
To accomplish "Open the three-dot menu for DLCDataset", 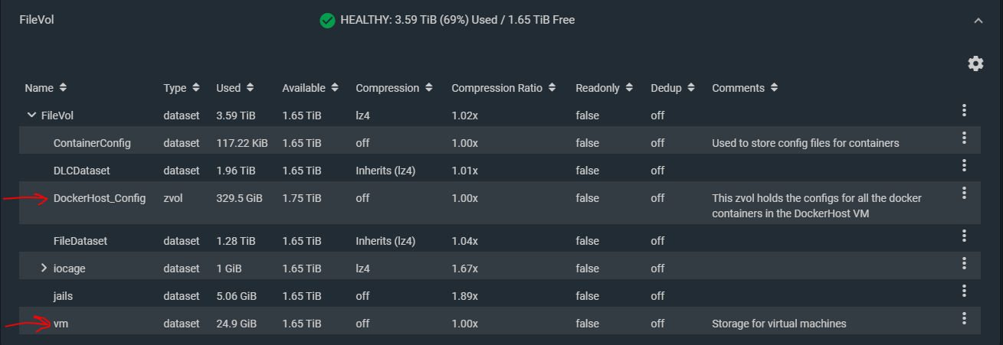I will pyautogui.click(x=965, y=165).
